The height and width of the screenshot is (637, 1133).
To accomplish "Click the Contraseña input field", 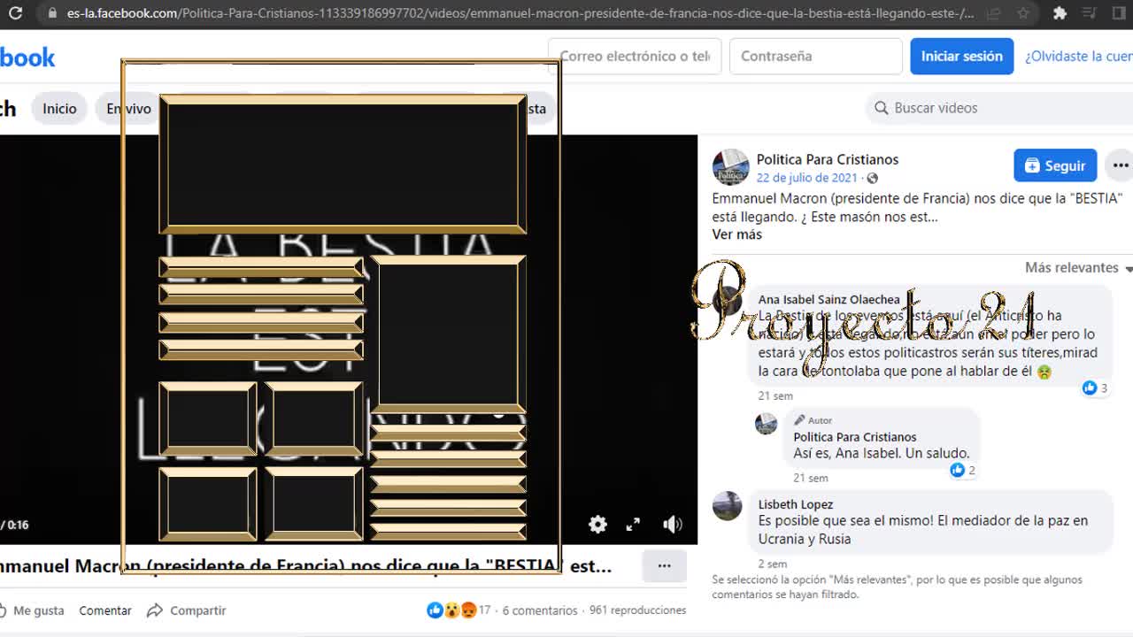I will 816,56.
